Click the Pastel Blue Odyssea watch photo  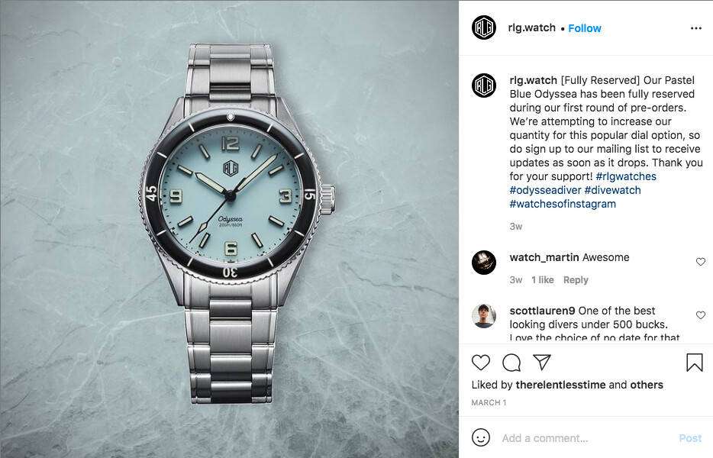[229, 229]
